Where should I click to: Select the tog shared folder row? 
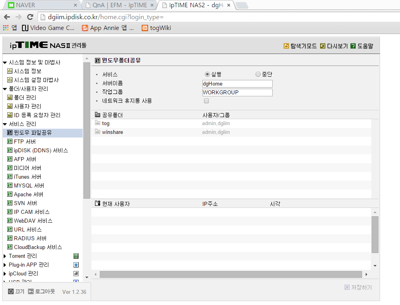[x=232, y=124]
